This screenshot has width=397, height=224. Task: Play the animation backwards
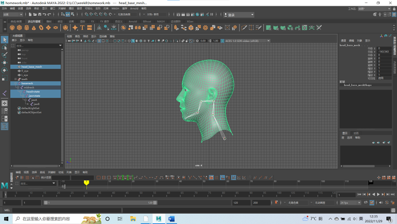tap(374, 195)
